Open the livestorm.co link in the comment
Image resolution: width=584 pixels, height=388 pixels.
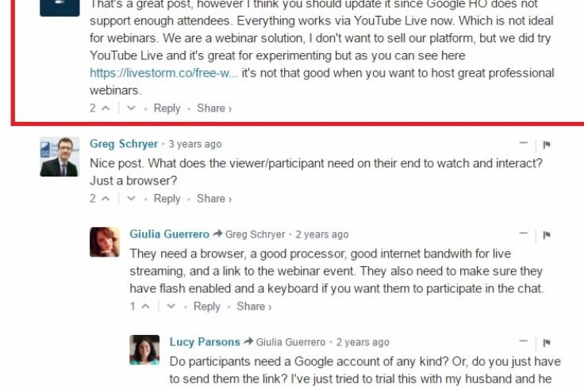coord(164,73)
